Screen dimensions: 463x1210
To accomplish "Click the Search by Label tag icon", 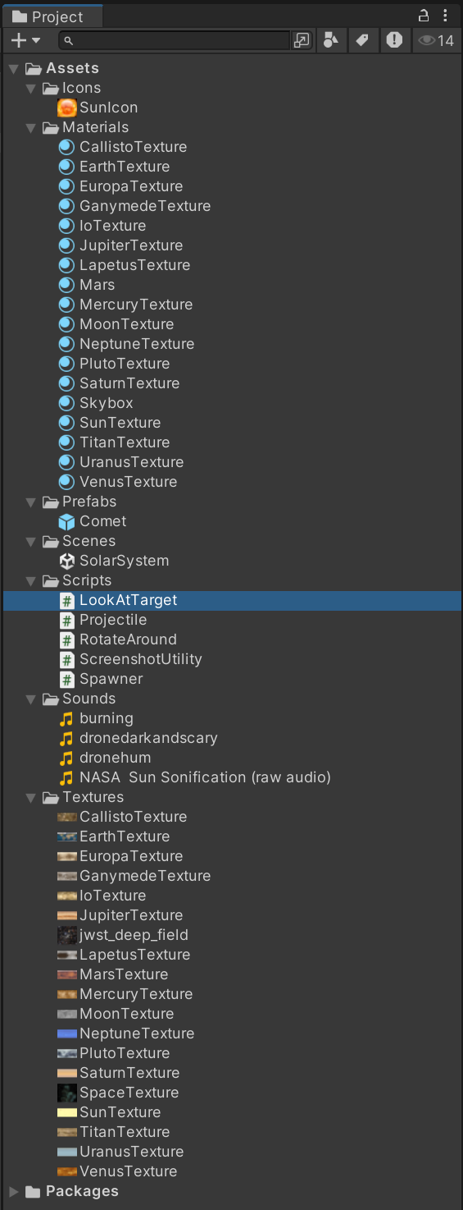I will (361, 39).
